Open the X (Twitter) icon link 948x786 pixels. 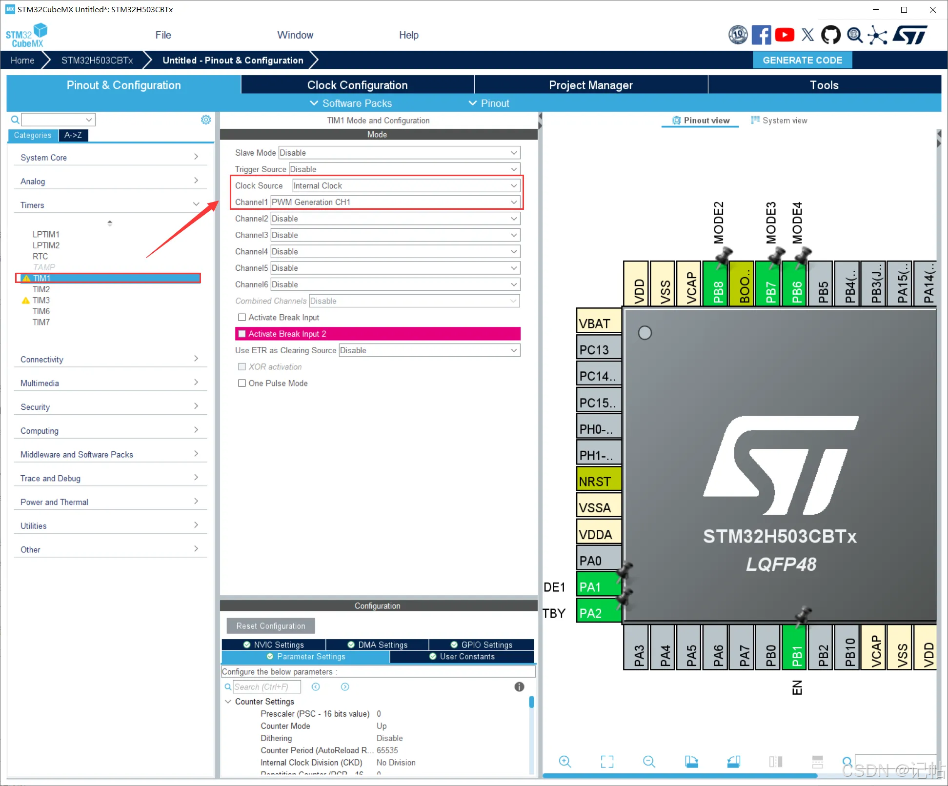[807, 35]
